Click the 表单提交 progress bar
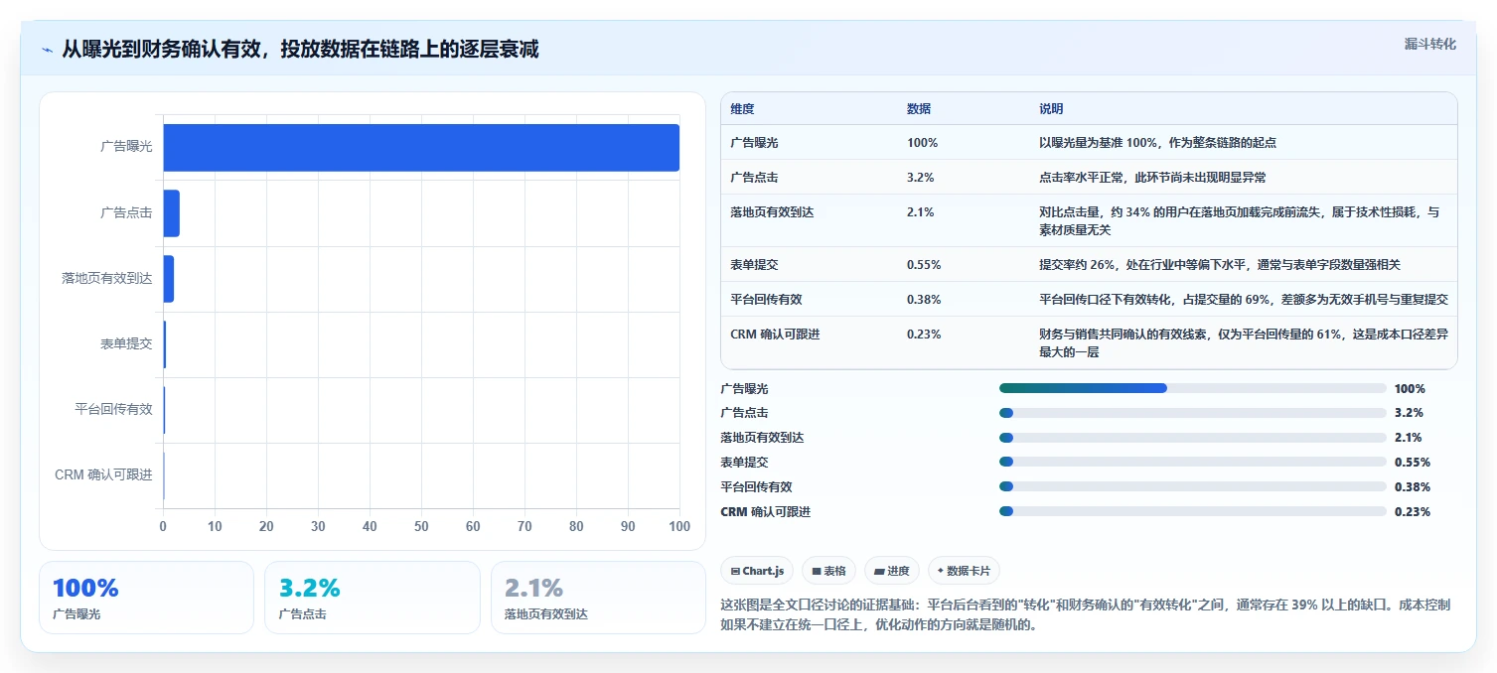 1192,462
